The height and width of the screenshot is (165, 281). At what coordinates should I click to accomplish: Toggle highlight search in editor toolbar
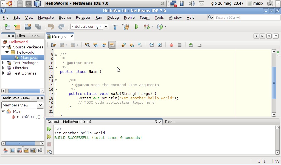coord(112,45)
